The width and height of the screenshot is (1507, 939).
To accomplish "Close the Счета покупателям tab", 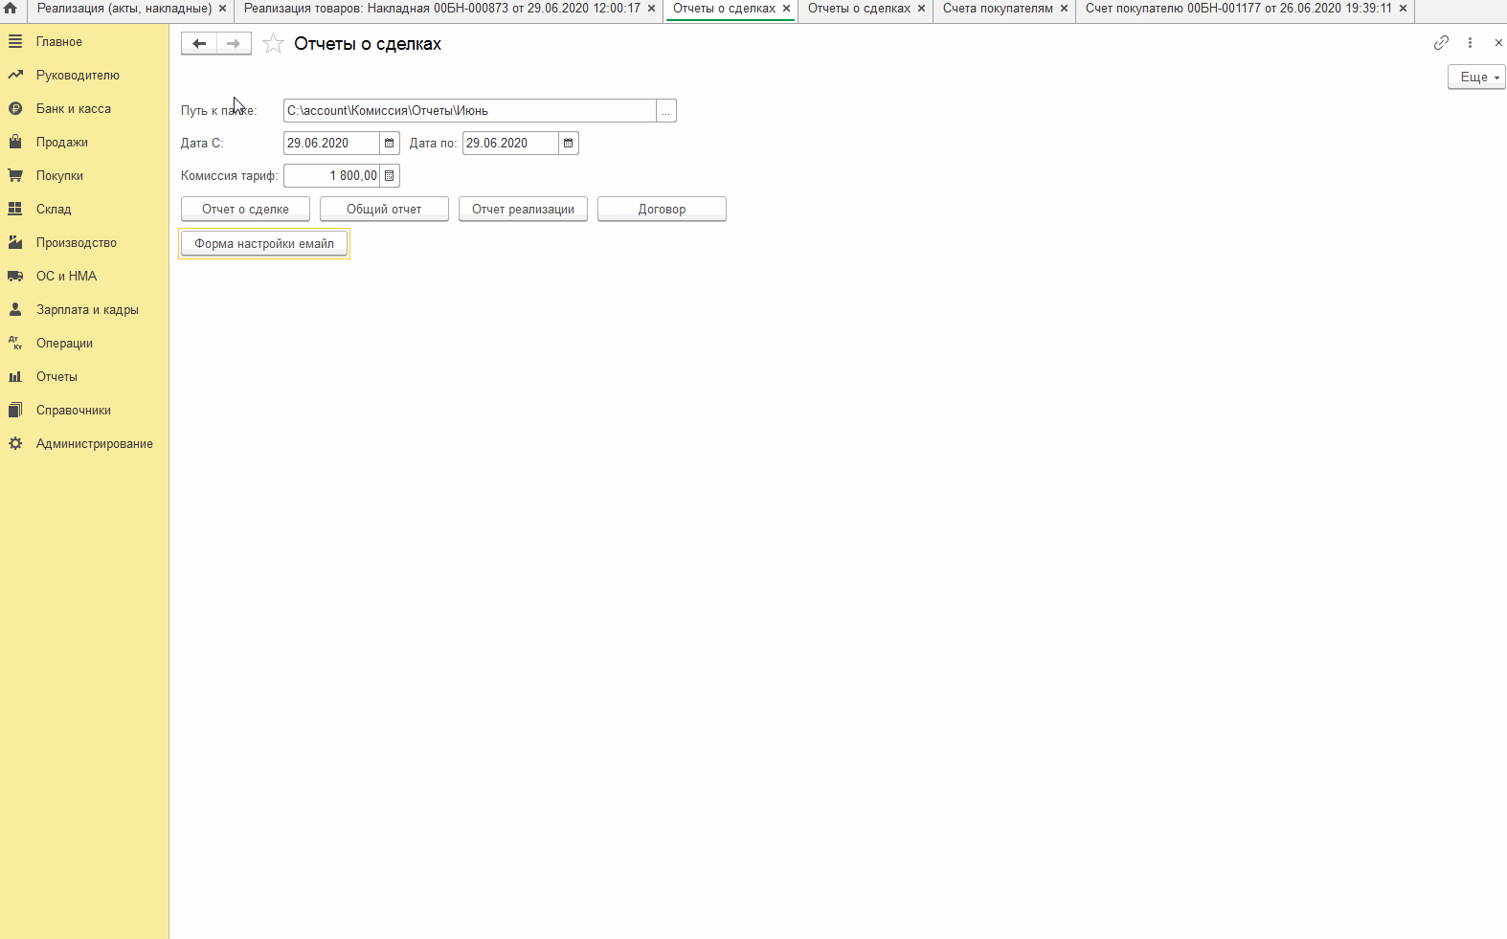I will [1064, 9].
